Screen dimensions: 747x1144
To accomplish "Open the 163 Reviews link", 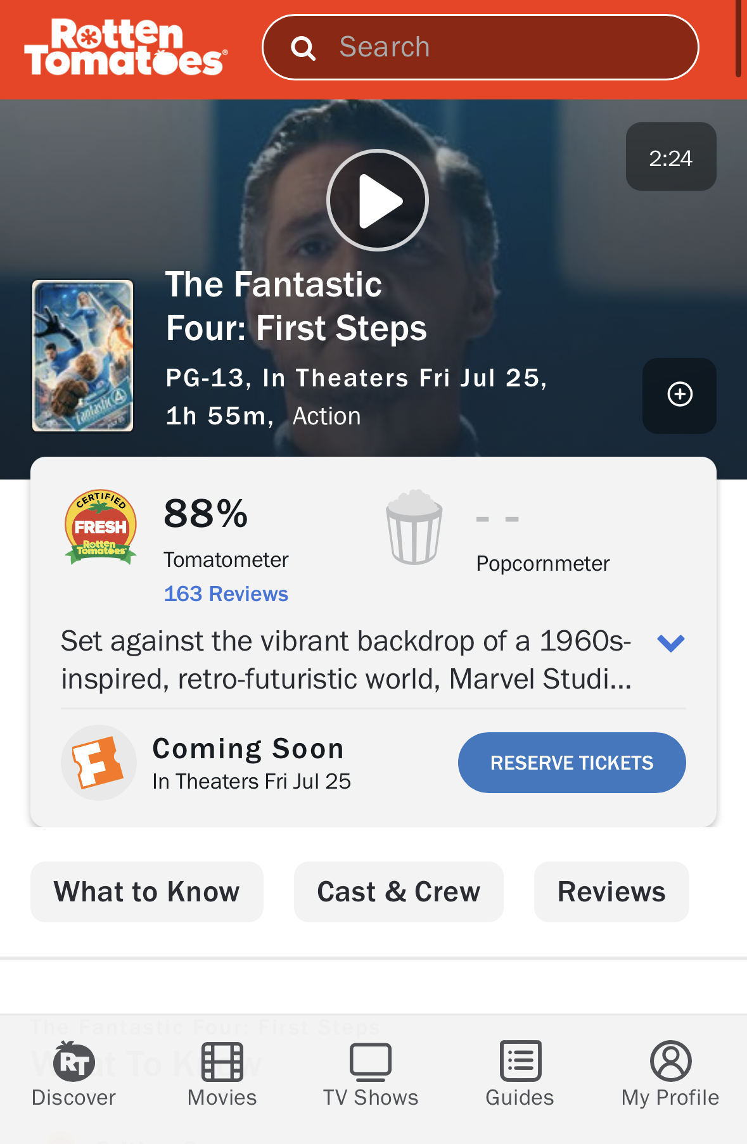I will pos(226,594).
